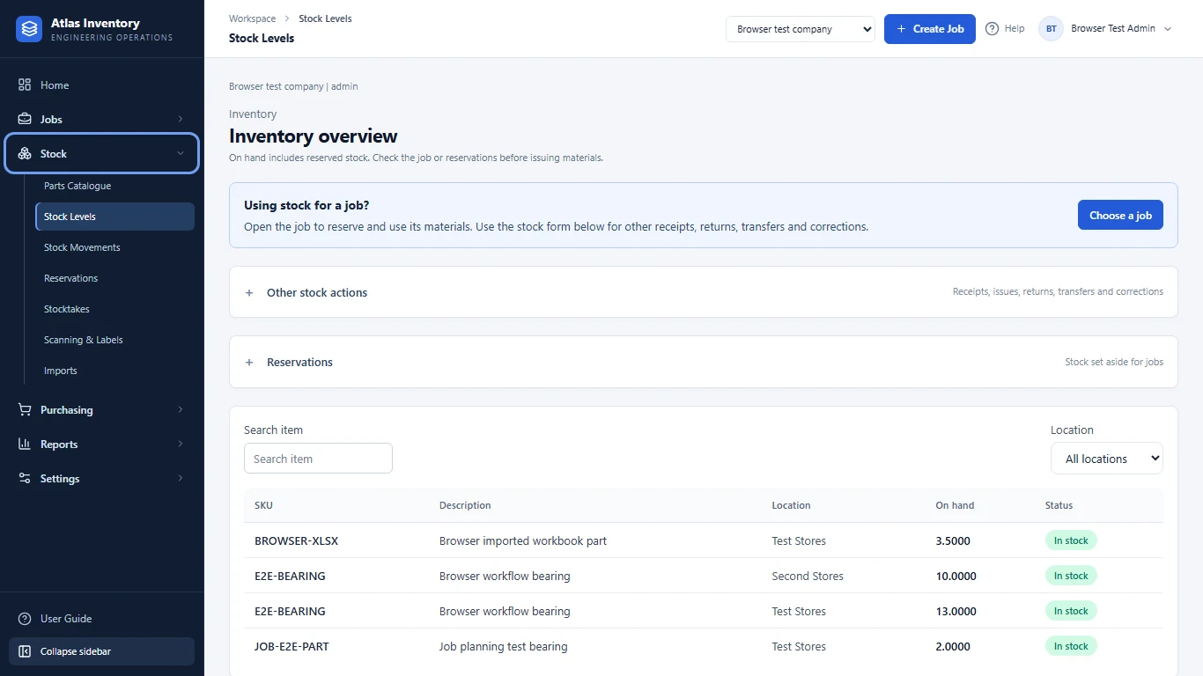This screenshot has height=676, width=1203.
Task: Click the Workspace breadcrumb link
Action: point(252,18)
